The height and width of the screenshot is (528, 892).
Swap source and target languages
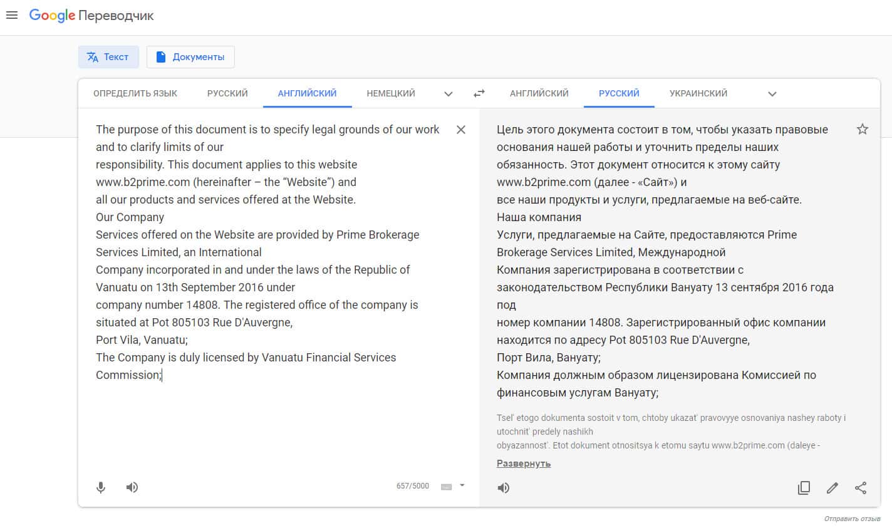pyautogui.click(x=479, y=93)
